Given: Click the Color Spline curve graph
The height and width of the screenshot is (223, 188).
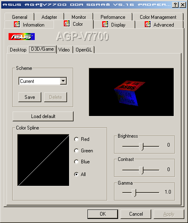Looking at the screenshot, I should [43, 160].
